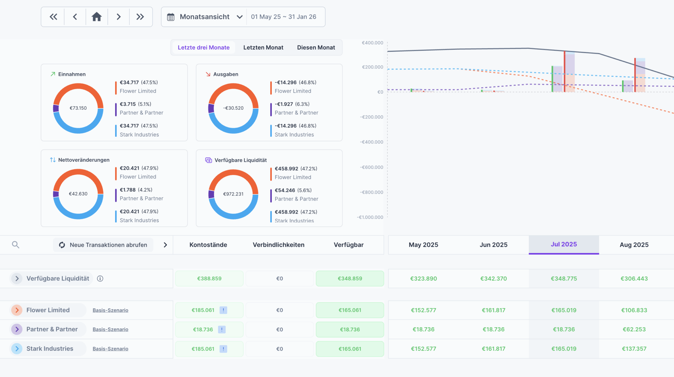Click the date range 01 May 25 field
This screenshot has height=377, width=674.
point(283,17)
